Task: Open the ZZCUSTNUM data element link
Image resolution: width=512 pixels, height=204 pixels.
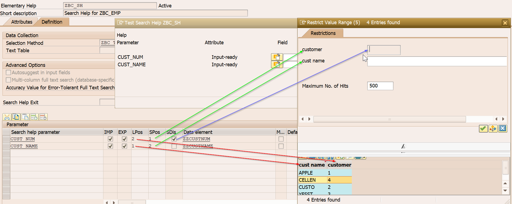Action: pyautogui.click(x=197, y=139)
